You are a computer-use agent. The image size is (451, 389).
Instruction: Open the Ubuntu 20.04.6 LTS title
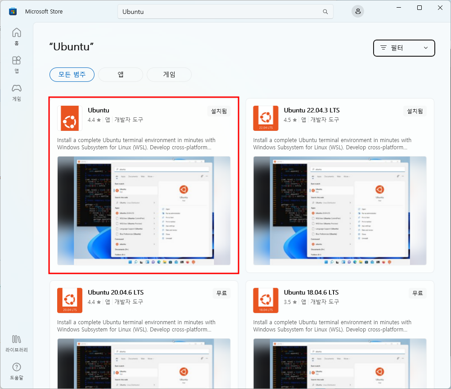click(116, 292)
